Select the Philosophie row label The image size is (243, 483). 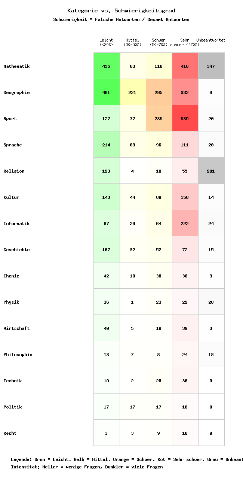18,355
